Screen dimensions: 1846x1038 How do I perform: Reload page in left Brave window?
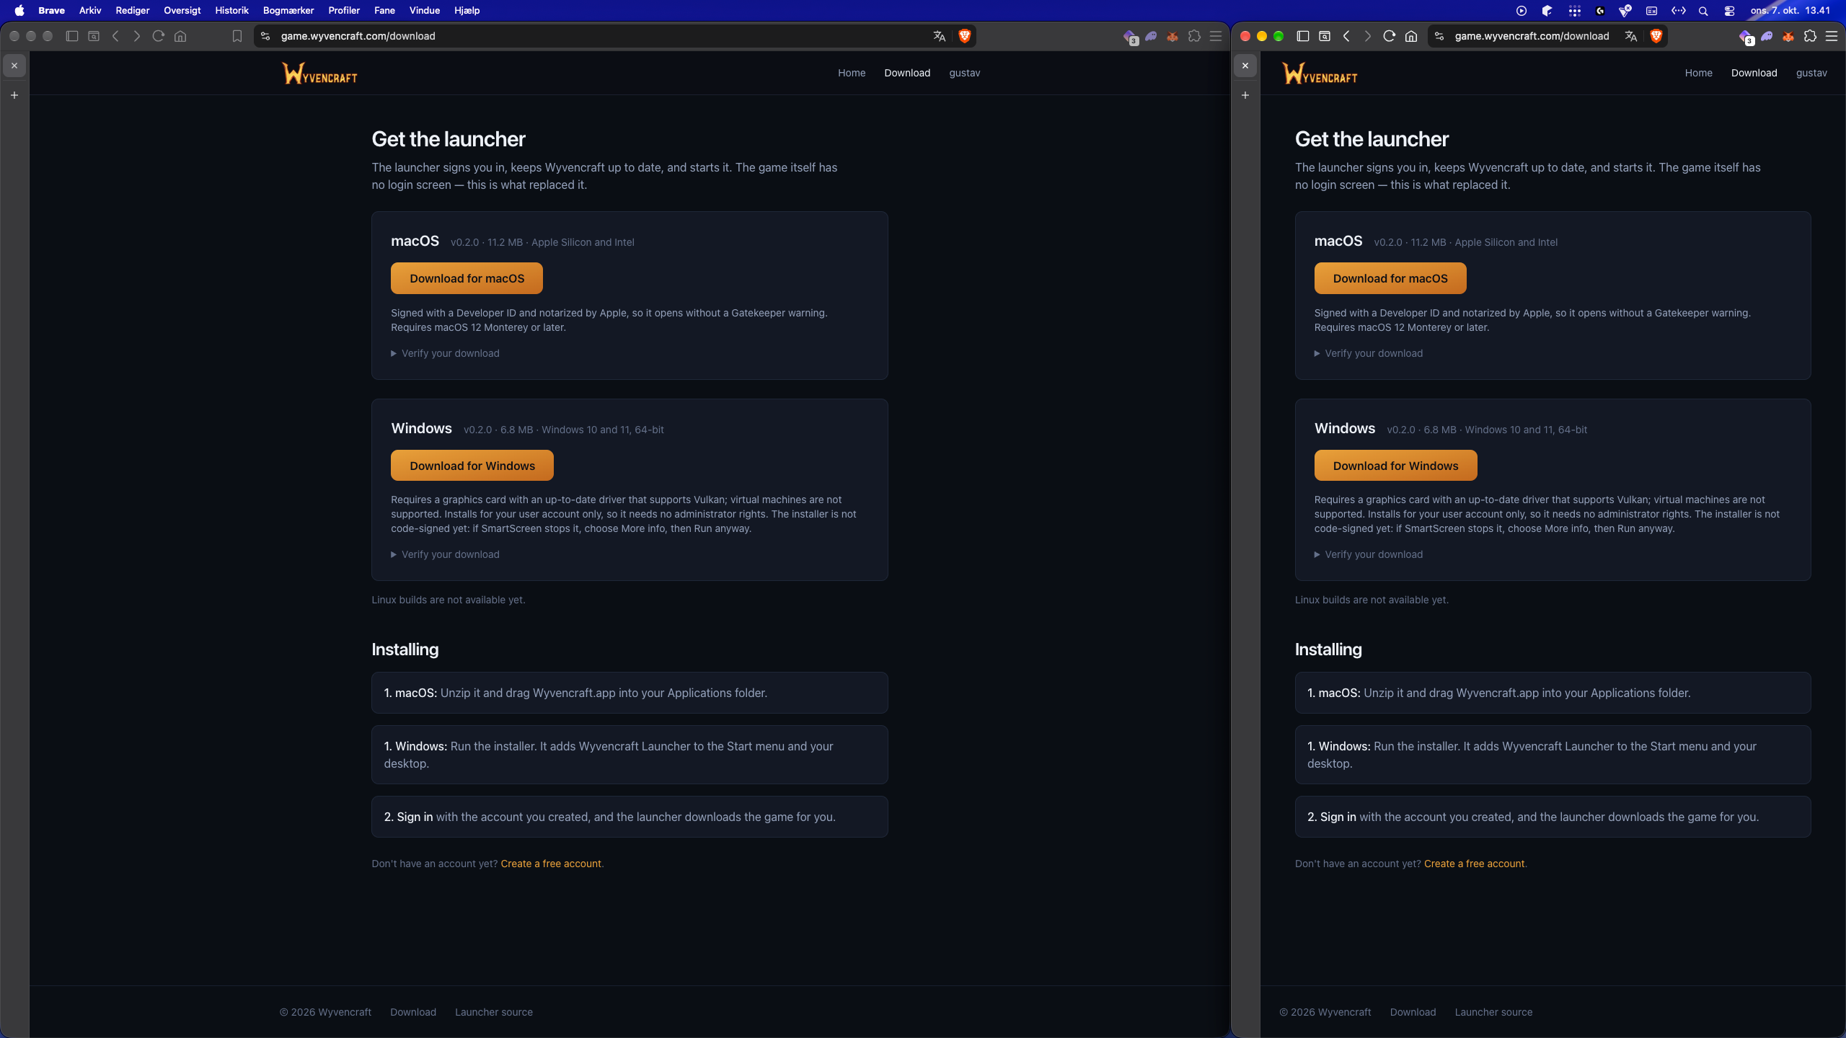[x=159, y=36]
